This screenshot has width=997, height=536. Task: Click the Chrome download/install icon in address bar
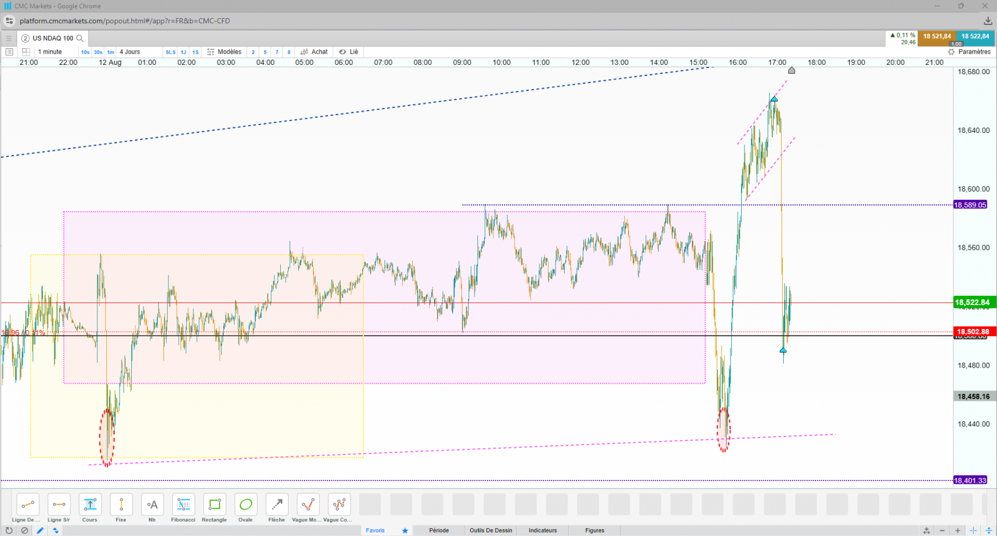click(x=988, y=21)
